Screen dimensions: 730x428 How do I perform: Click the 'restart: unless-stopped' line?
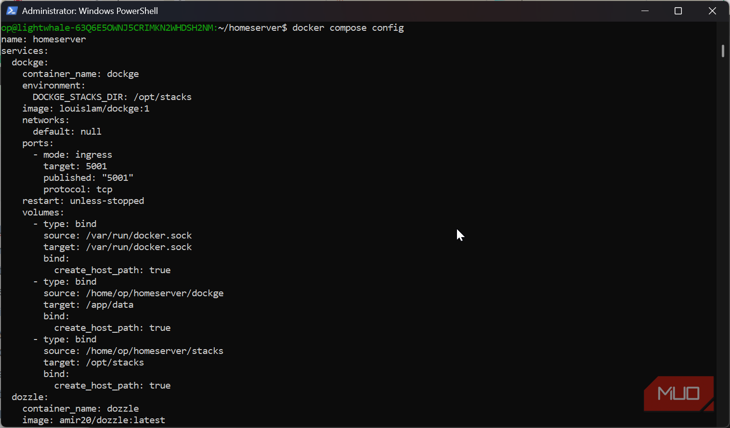83,201
